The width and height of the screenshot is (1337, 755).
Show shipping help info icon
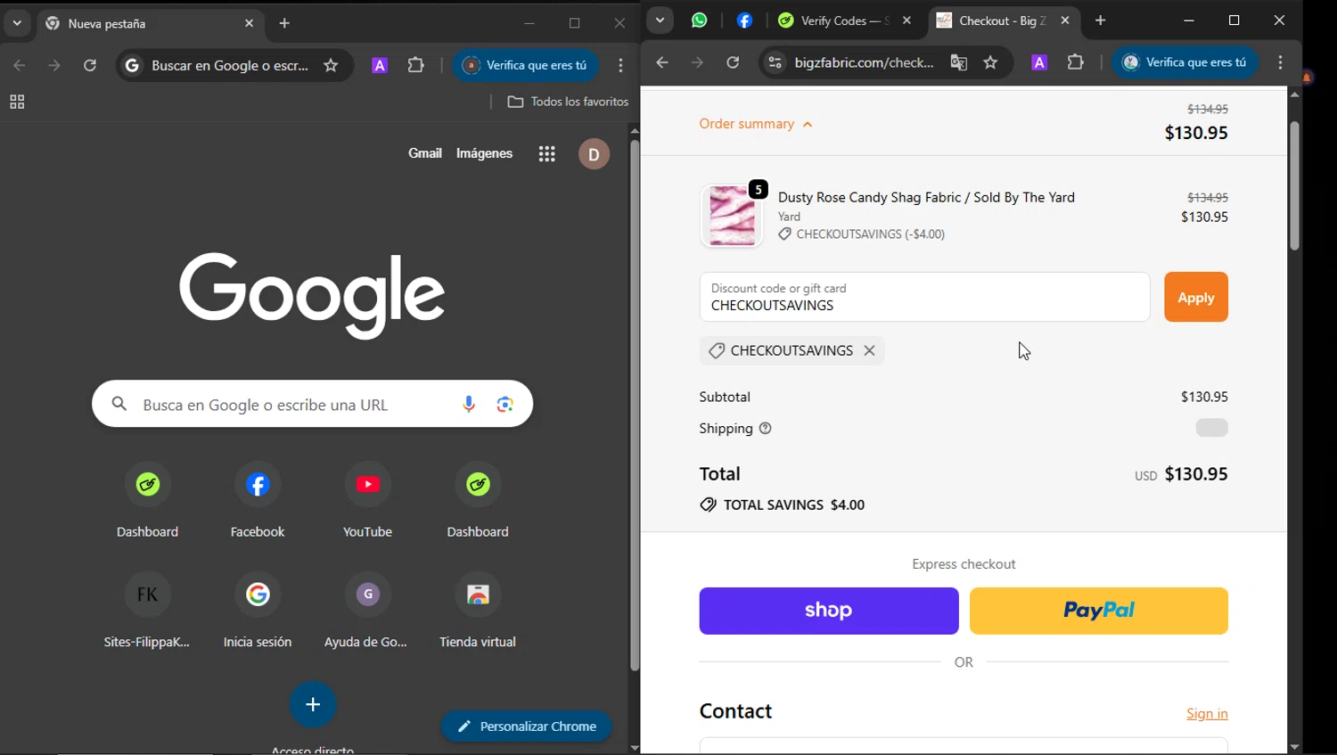765,429
